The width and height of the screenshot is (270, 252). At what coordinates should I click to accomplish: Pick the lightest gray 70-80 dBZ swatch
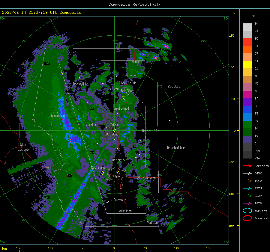247,27
